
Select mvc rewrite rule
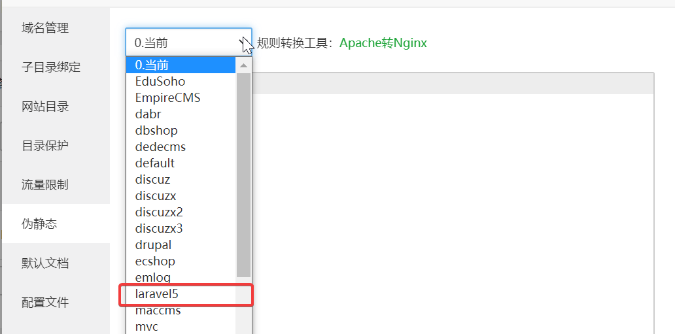click(x=181, y=327)
